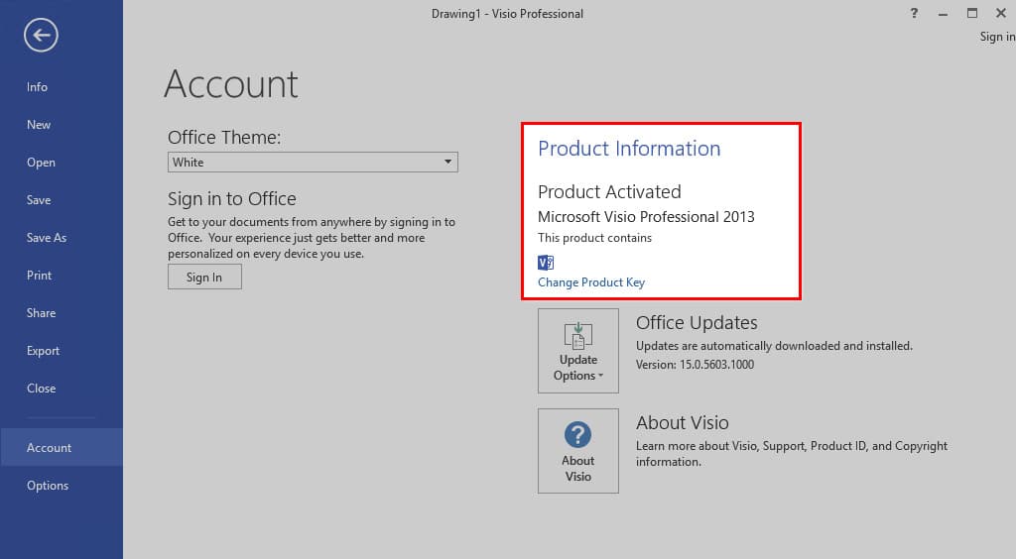Select New in the sidebar
The image size is (1016, 559).
coord(39,124)
